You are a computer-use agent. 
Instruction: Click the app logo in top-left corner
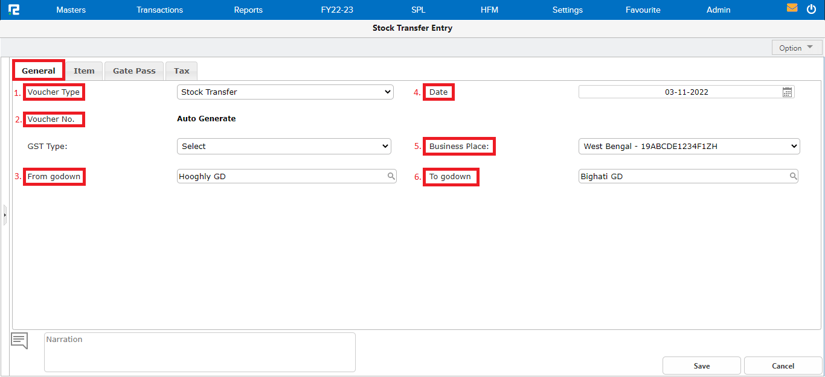pos(13,10)
